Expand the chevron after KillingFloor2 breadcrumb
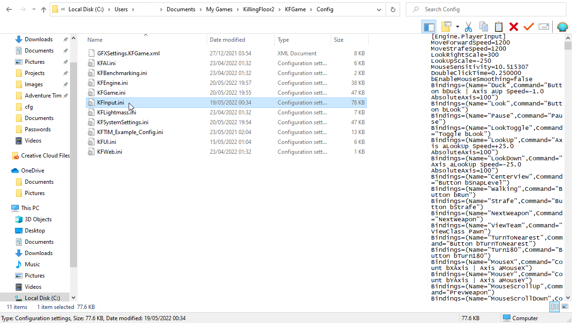572x323 pixels. pos(279,9)
